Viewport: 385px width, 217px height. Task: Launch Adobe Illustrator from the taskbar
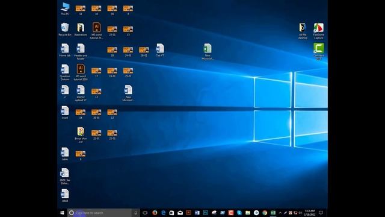click(188, 213)
